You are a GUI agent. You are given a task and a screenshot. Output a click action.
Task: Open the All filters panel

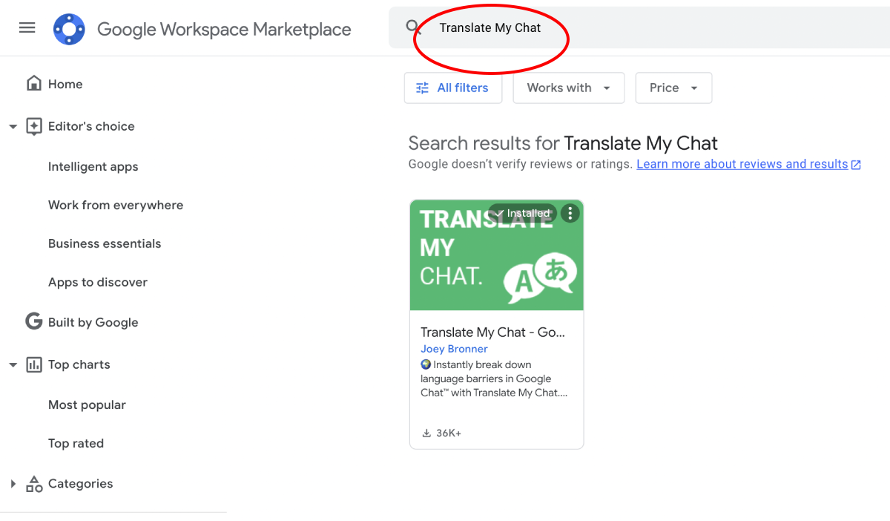click(452, 88)
